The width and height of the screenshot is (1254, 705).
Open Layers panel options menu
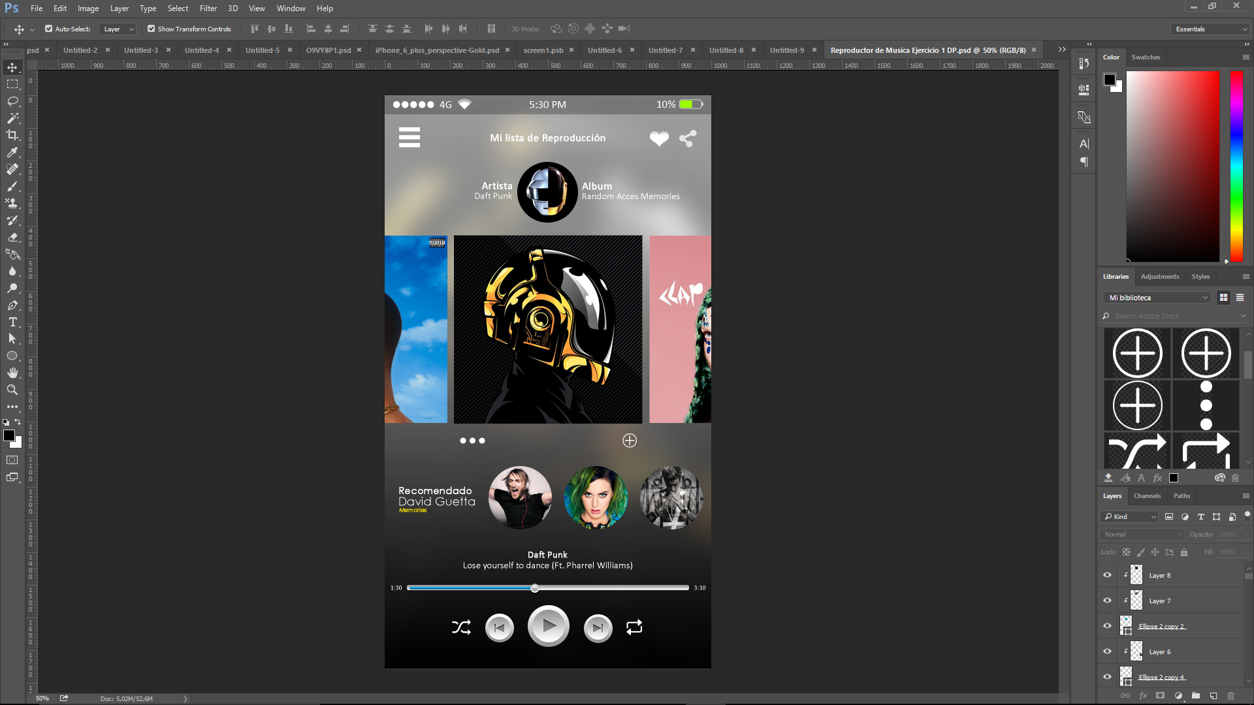coord(1246,496)
